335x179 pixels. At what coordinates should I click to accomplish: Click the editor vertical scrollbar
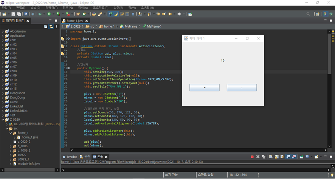(329, 53)
